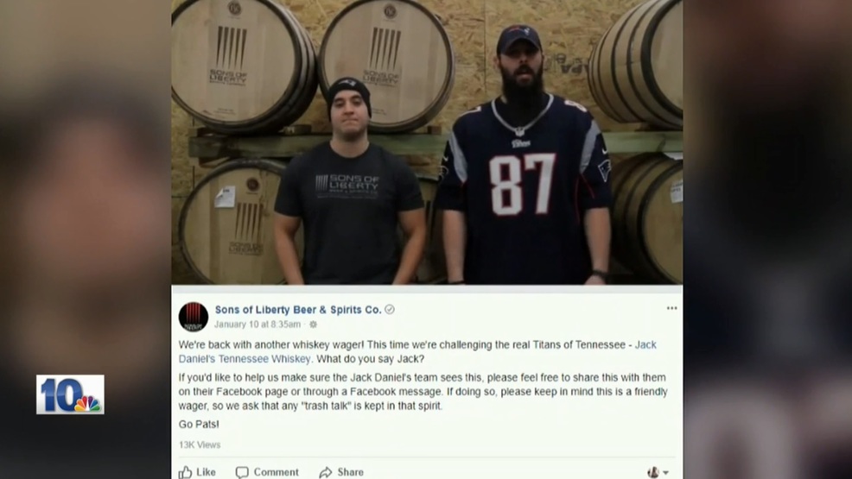Click the Go Pats! line in the post
Screen dimensions: 852x479
click(199, 425)
